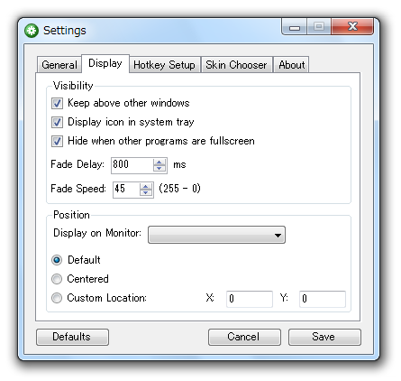Focus the X coordinate input field
Viewport: 401px width, 381px height.
[250, 299]
